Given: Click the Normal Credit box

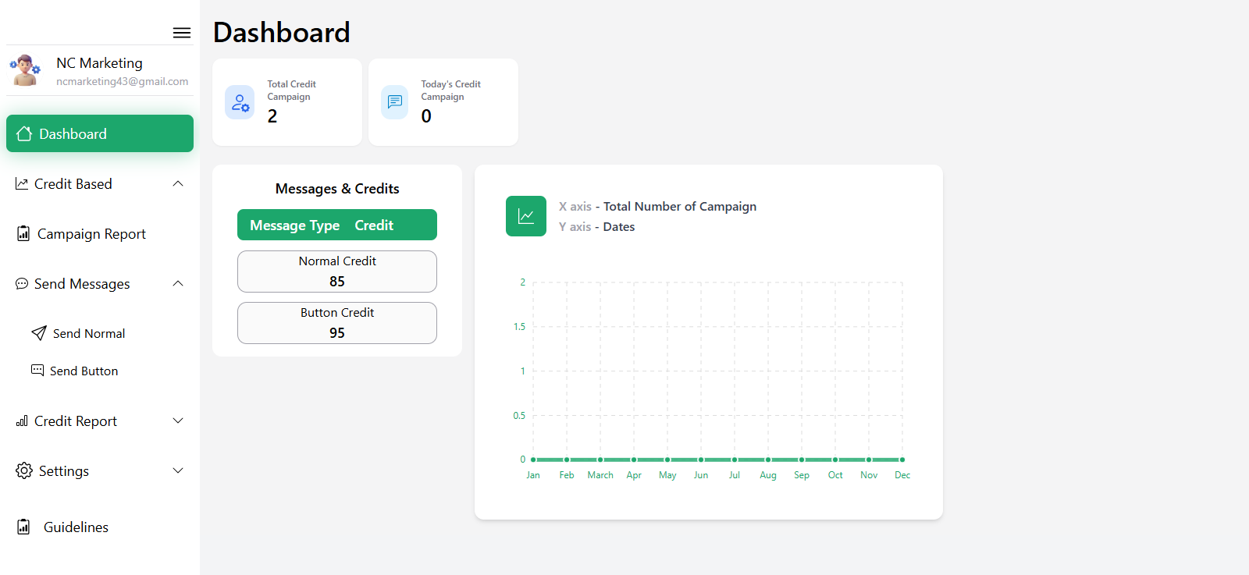Looking at the screenshot, I should tap(337, 272).
